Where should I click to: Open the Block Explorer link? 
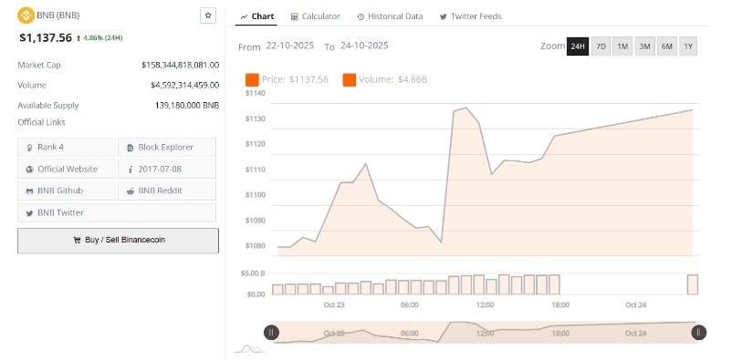click(x=167, y=147)
